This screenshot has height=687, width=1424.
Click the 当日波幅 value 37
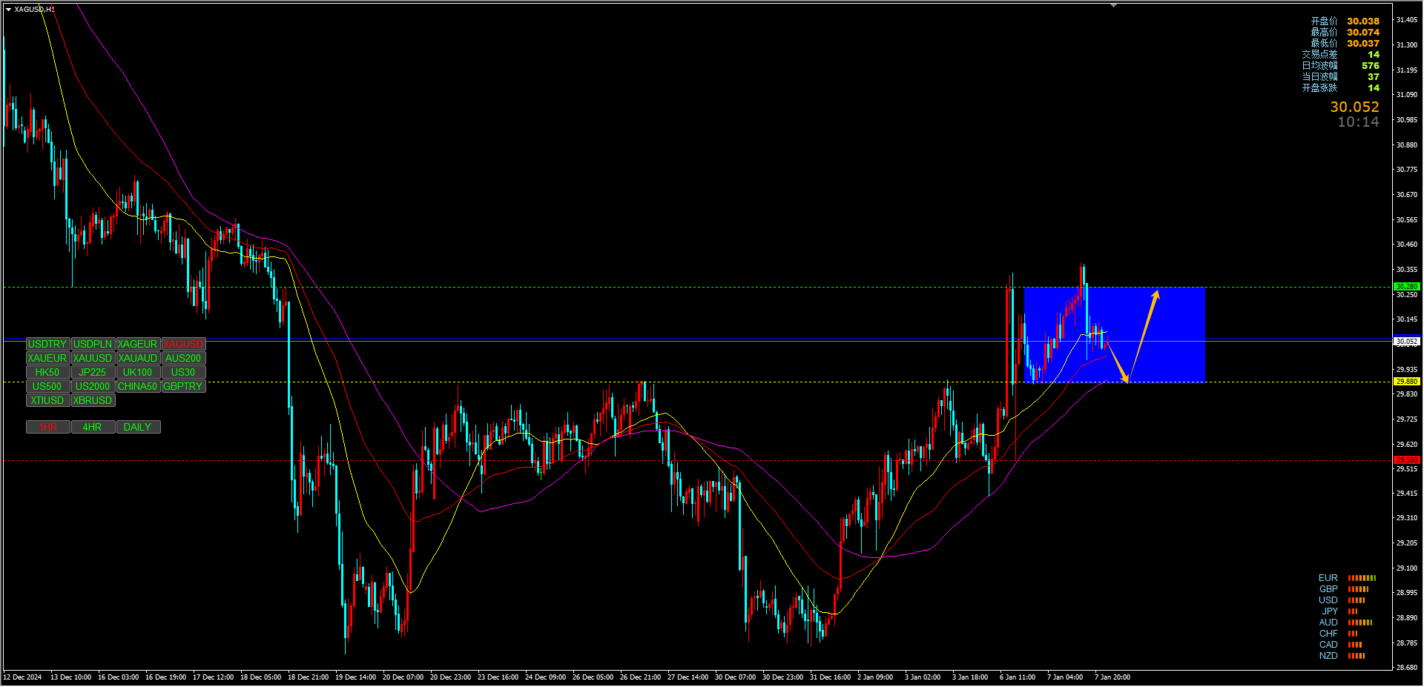(x=1374, y=77)
